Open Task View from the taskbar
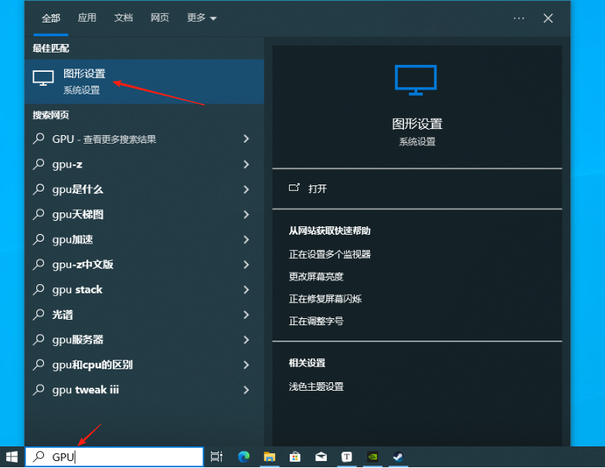The width and height of the screenshot is (605, 468). click(x=217, y=456)
